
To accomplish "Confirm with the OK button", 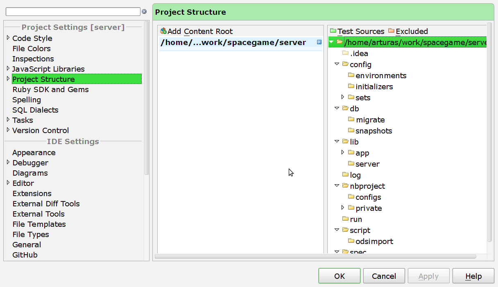I will pos(340,276).
